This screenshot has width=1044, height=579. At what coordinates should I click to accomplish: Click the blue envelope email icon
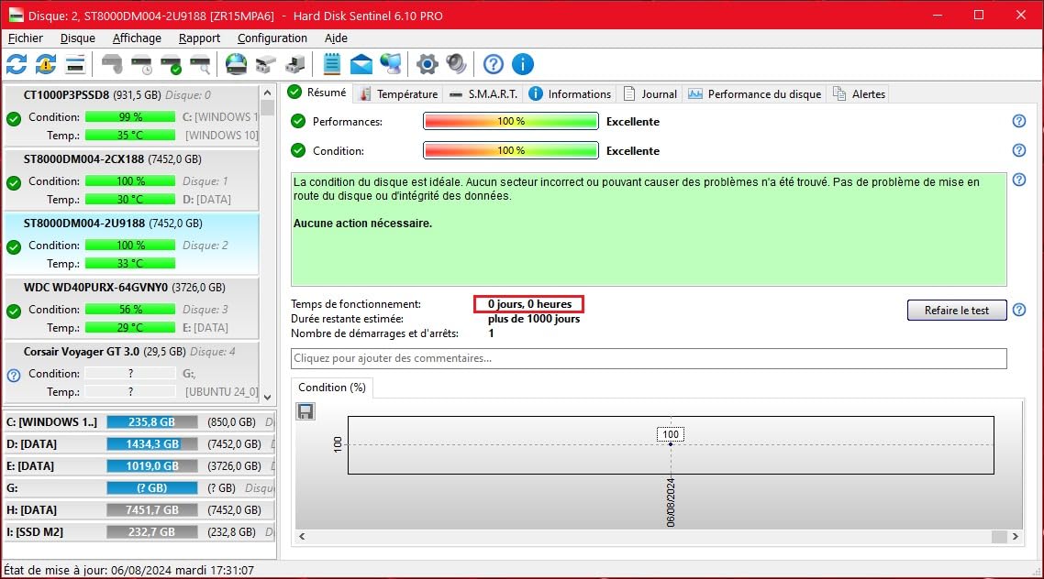point(361,64)
